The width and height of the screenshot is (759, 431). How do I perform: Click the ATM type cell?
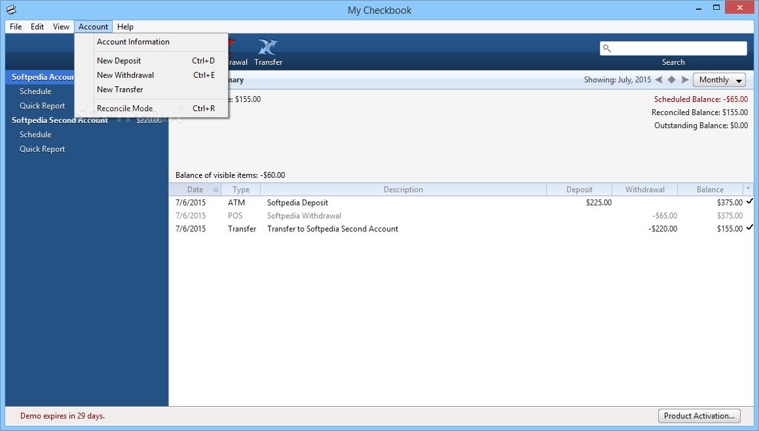coord(236,203)
